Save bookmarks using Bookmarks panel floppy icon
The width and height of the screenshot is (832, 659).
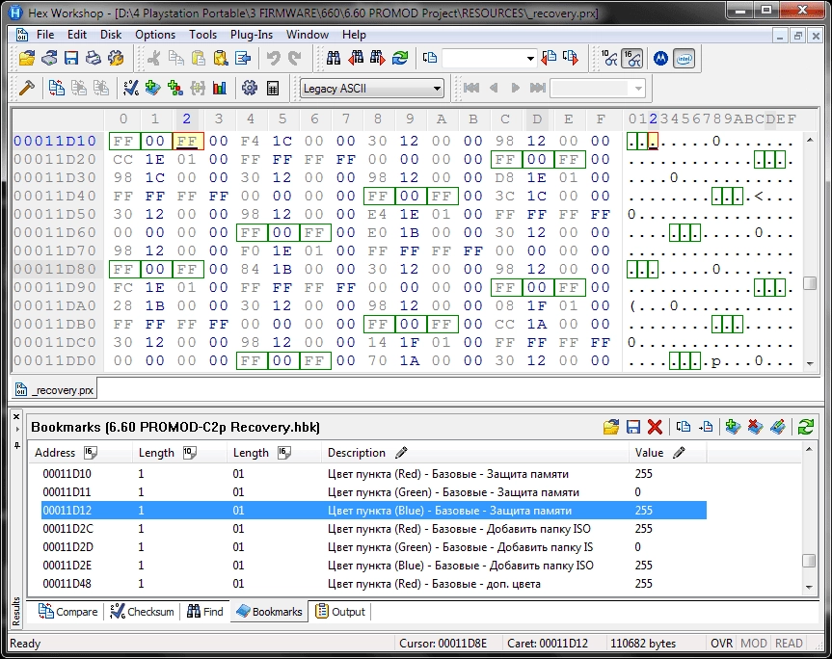click(x=633, y=427)
